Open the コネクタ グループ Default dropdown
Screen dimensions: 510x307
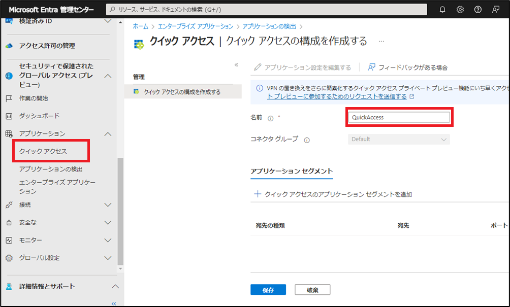[x=399, y=140]
